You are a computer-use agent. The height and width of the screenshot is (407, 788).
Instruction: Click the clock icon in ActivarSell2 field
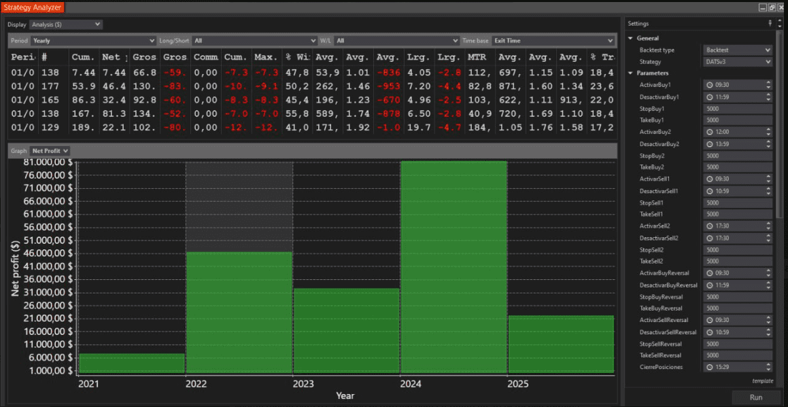(710, 226)
